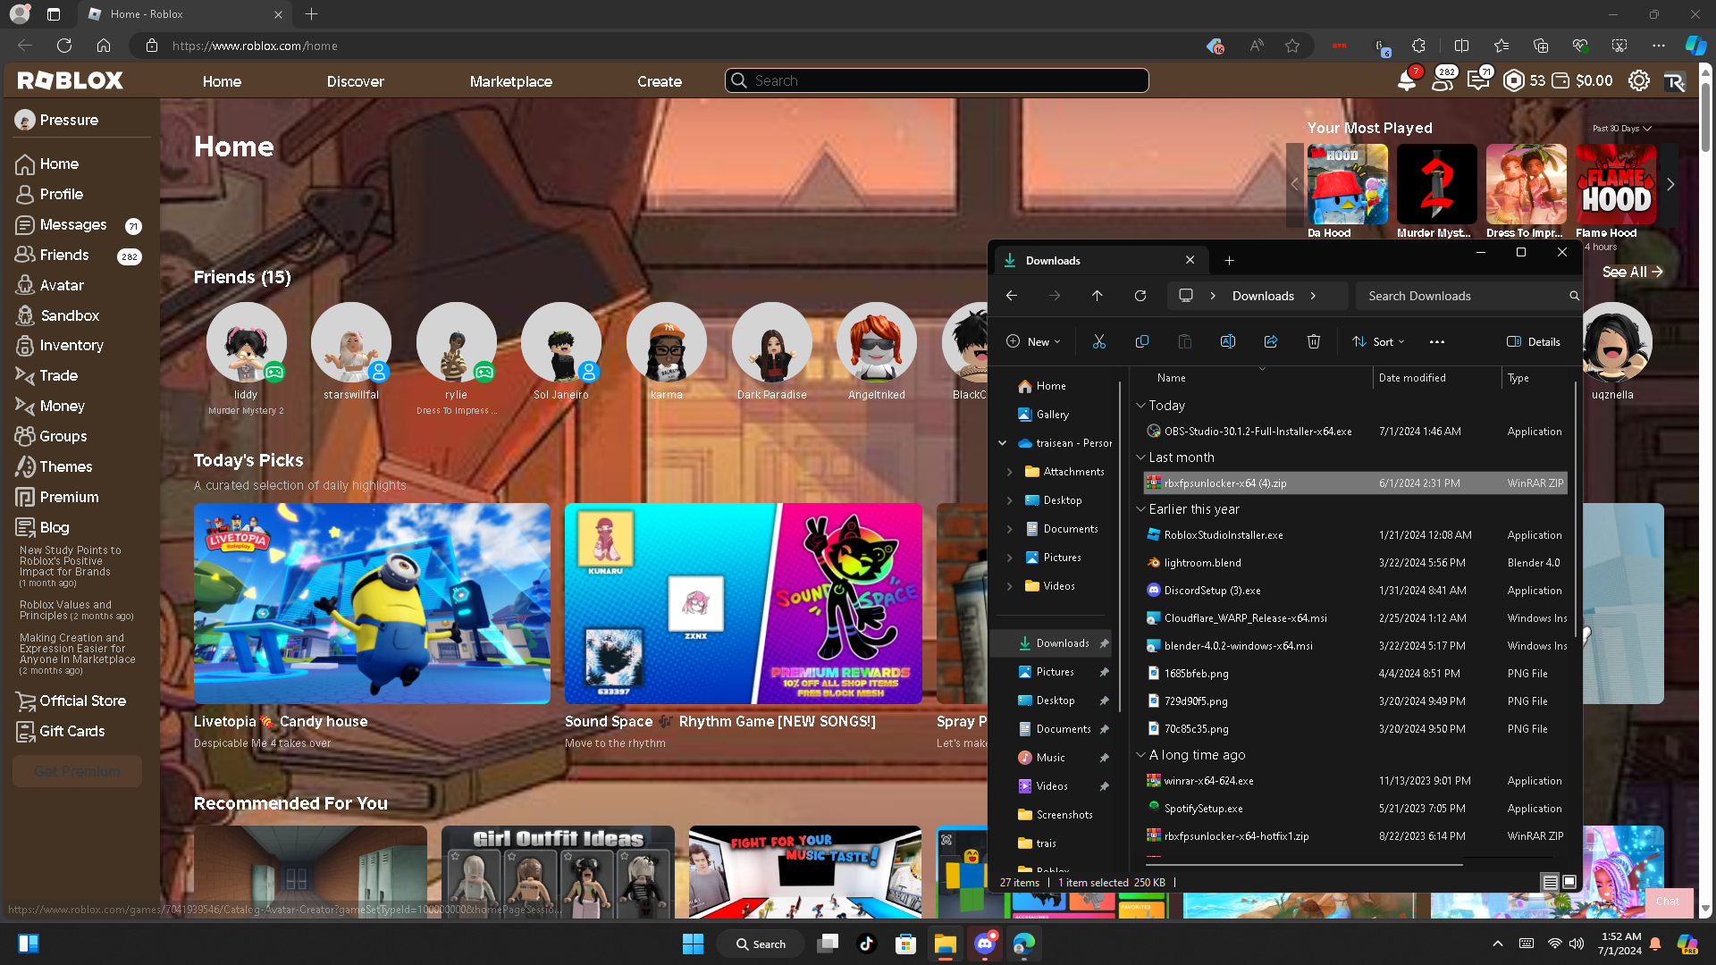Open the Official Store link
This screenshot has width=1716, height=965.
[x=71, y=701]
